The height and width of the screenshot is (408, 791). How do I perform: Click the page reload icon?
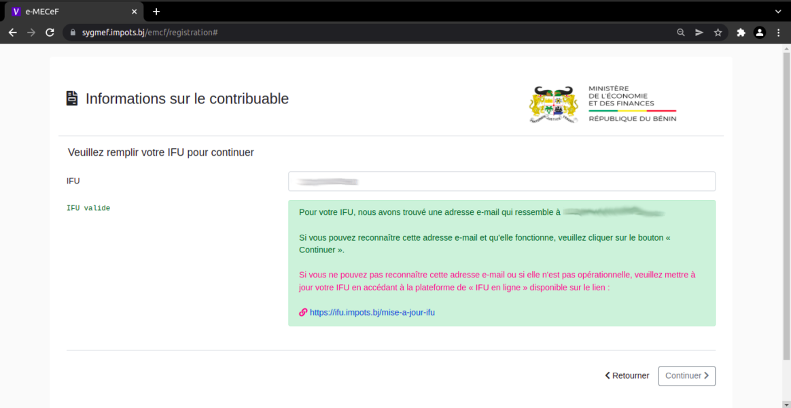[49, 32]
